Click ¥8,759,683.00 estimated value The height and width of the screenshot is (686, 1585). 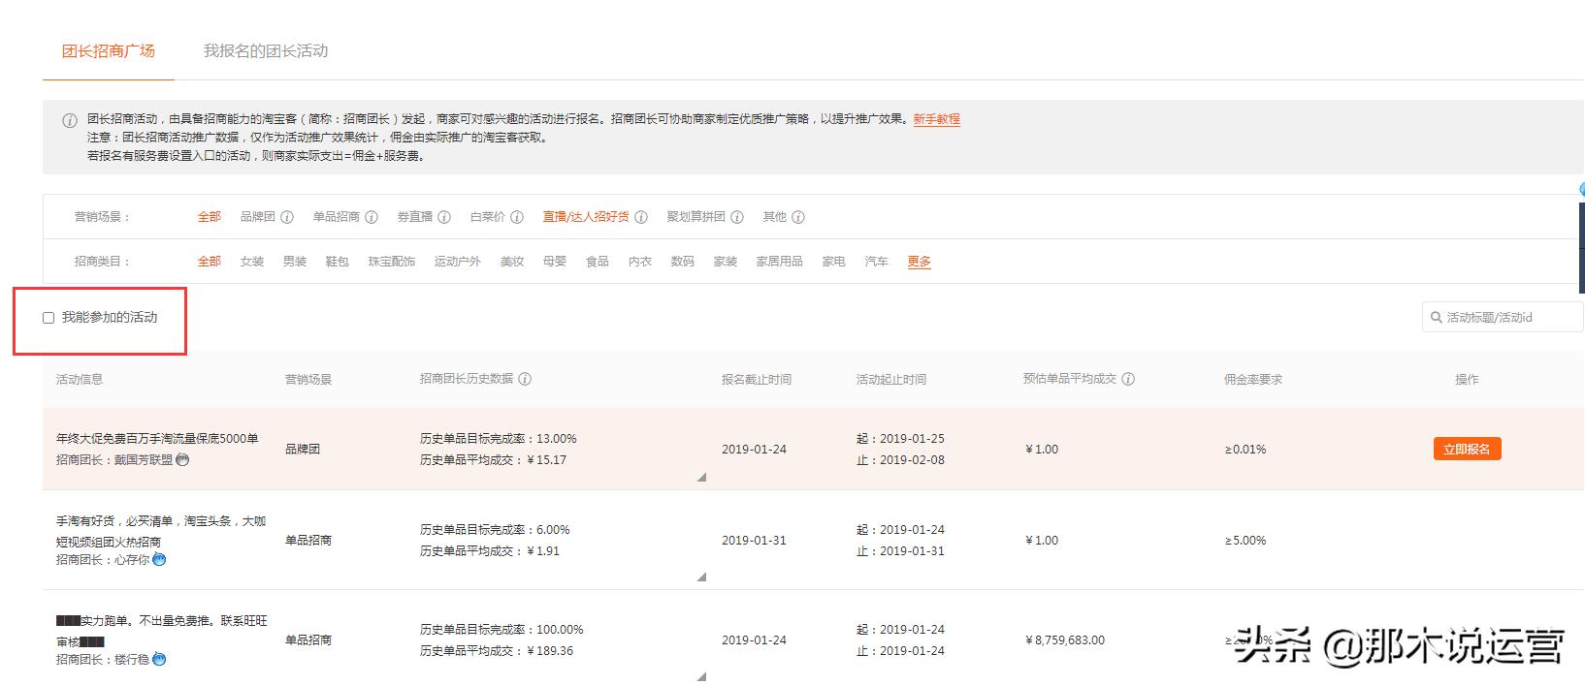[1064, 639]
